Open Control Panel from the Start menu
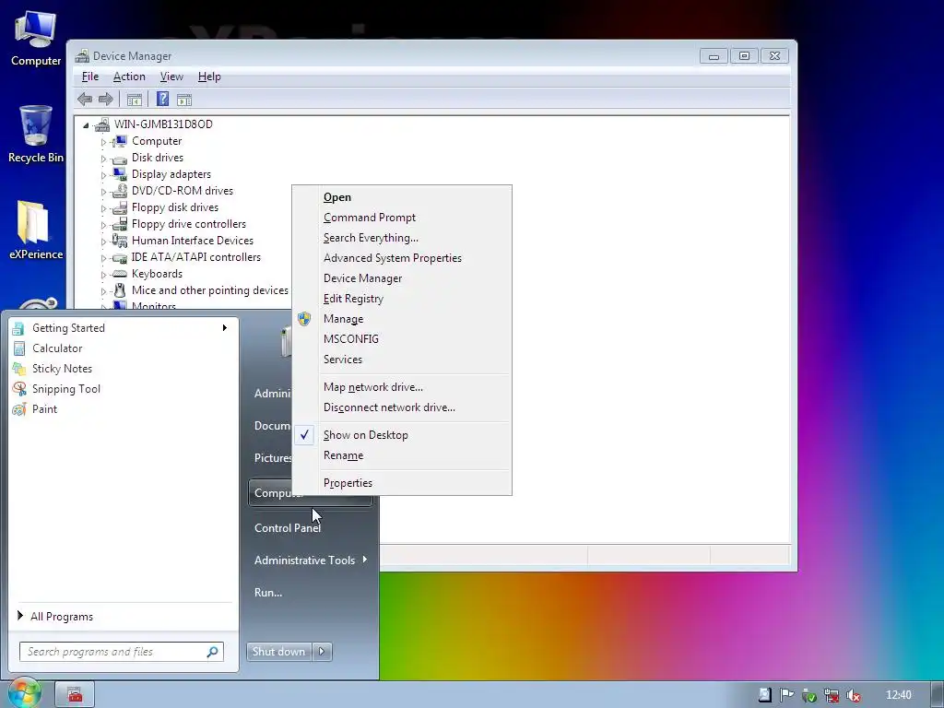The image size is (944, 708). click(288, 528)
